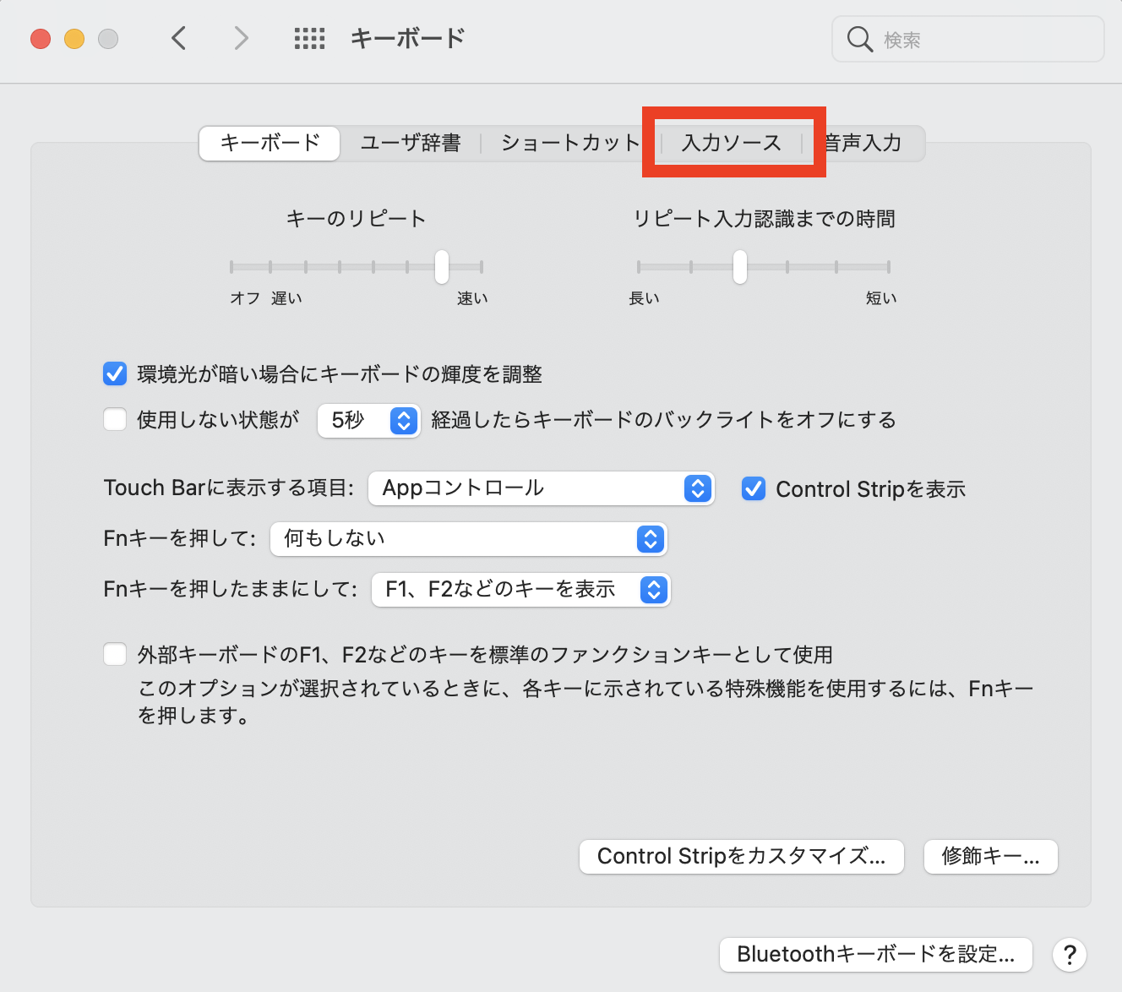This screenshot has width=1122, height=992.
Task: Enable the keyboard backlight timeout checkbox
Action: coord(115,419)
